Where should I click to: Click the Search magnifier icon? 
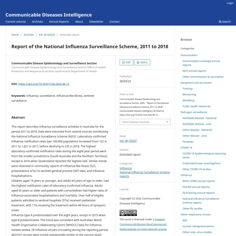coord(220,22)
